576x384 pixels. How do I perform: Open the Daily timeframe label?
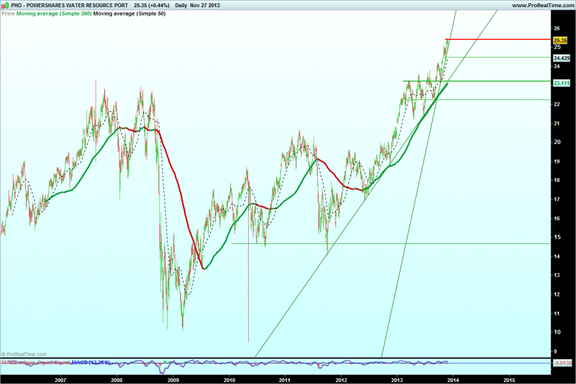[x=181, y=5]
